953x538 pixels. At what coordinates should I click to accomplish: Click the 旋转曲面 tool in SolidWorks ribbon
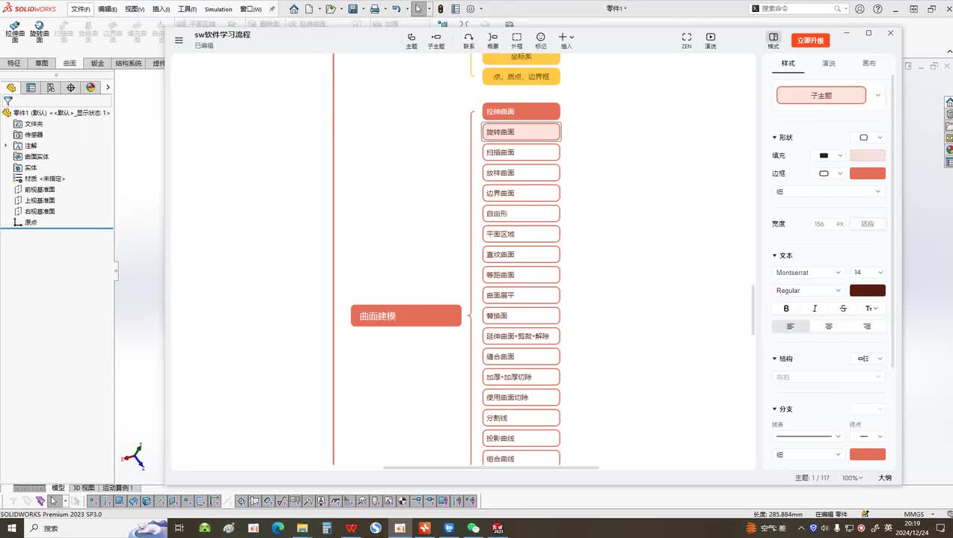tap(39, 31)
